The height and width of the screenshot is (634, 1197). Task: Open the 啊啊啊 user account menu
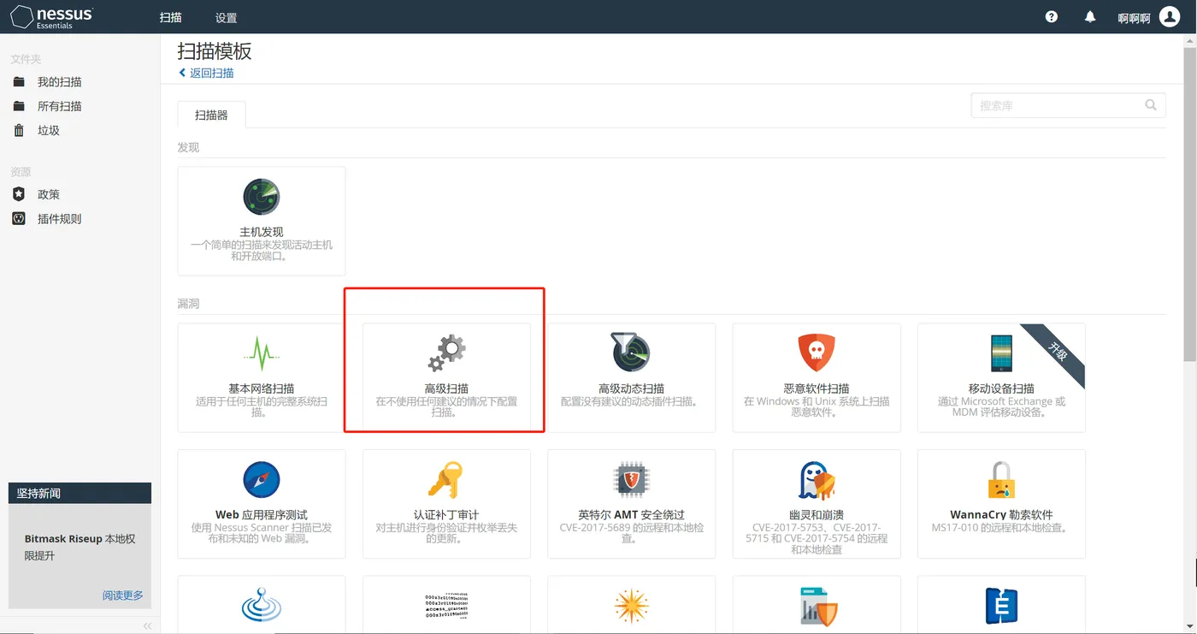[x=1148, y=17]
